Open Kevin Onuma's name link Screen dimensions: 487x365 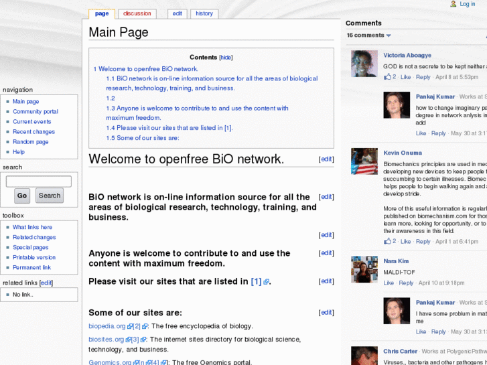point(403,153)
